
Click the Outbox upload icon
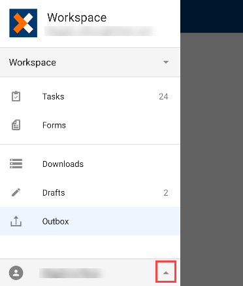point(16,221)
